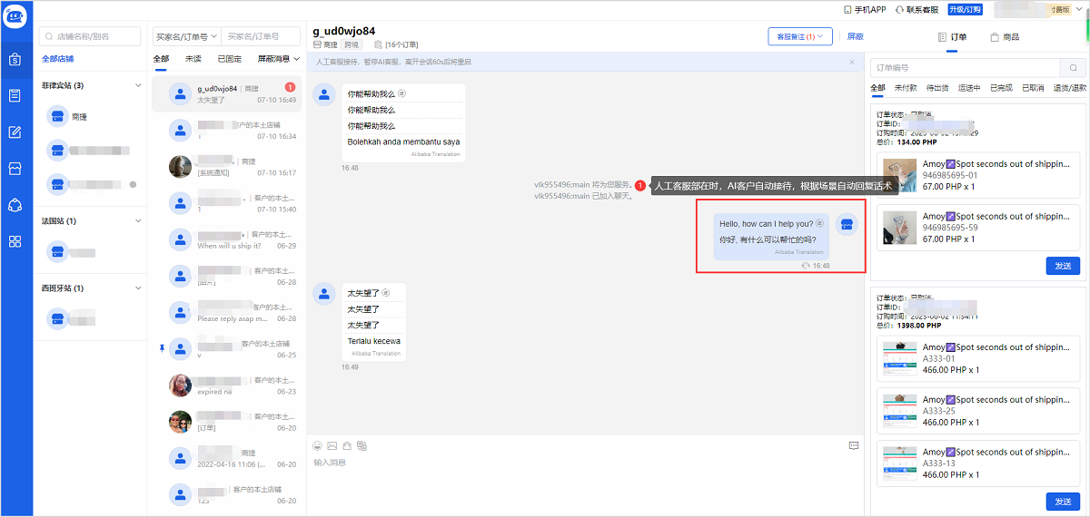Open the conversation "Please reply asap m..."
1090x517 pixels.
(225, 312)
